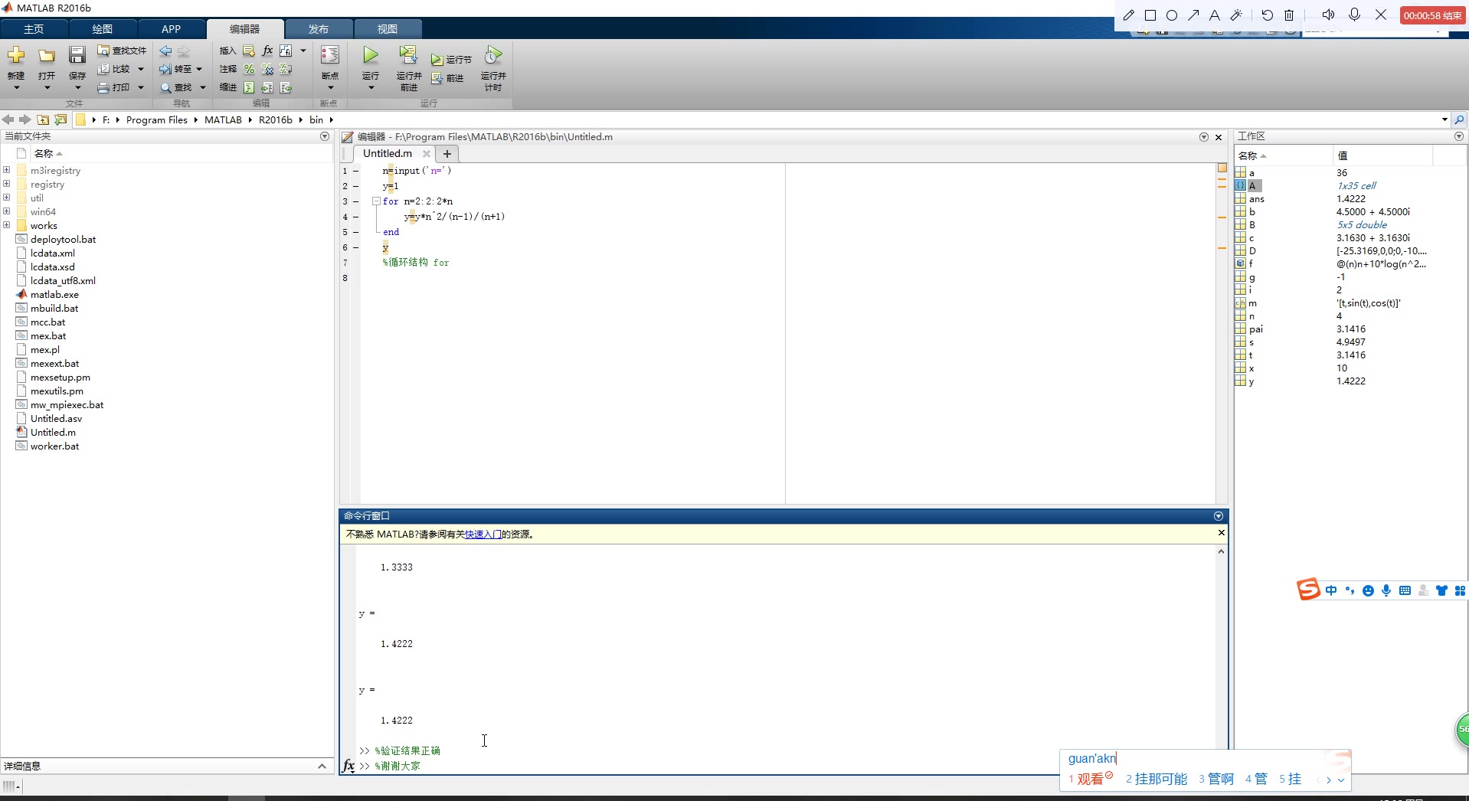Choose candidate 观看 in the IME popup
The image size is (1469, 801).
point(1090,779)
